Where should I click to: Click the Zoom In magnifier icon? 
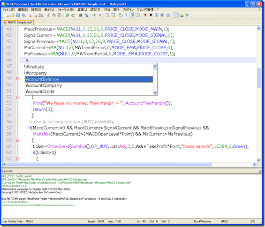point(94,15)
